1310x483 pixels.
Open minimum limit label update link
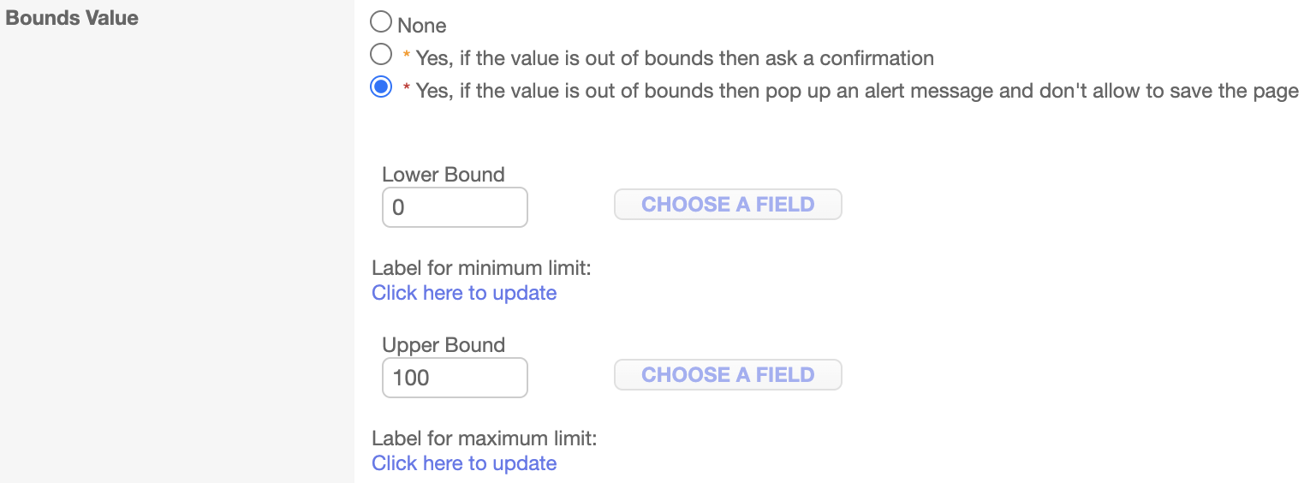(464, 293)
